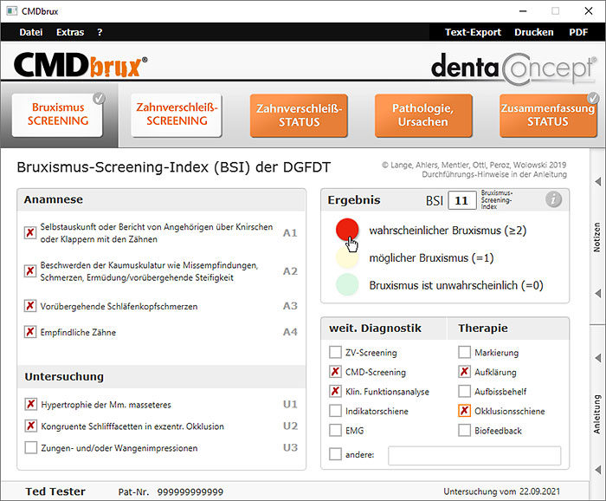Click the weit. Diagnostik header
Image resolution: width=606 pixels, height=501 pixels.
click(x=375, y=328)
